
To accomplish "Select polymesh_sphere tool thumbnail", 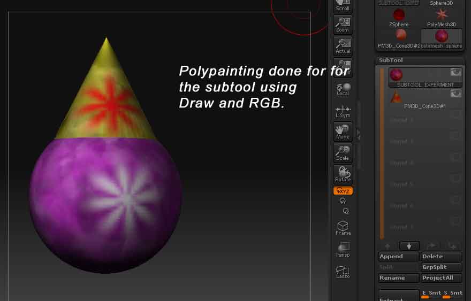I will pos(442,38).
